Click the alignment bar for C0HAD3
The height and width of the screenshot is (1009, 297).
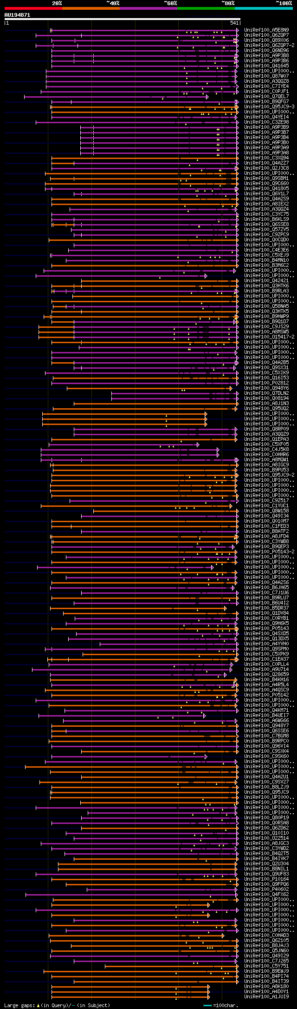(x=136, y=936)
